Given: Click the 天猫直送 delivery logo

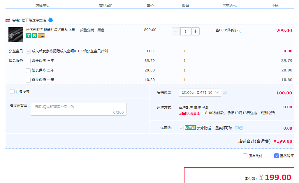Looking at the screenshot, I should tap(189, 113).
